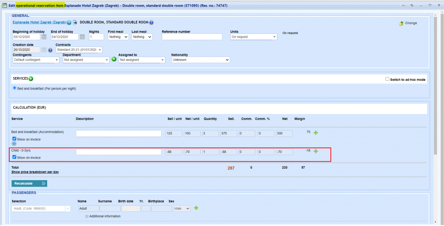Click the Esplanade Hotel Zagreb link
This screenshot has height=226, width=444.
point(39,22)
